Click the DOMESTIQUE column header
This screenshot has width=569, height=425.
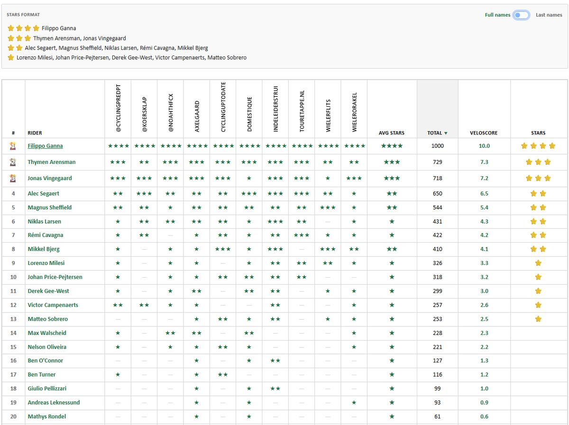(249, 114)
